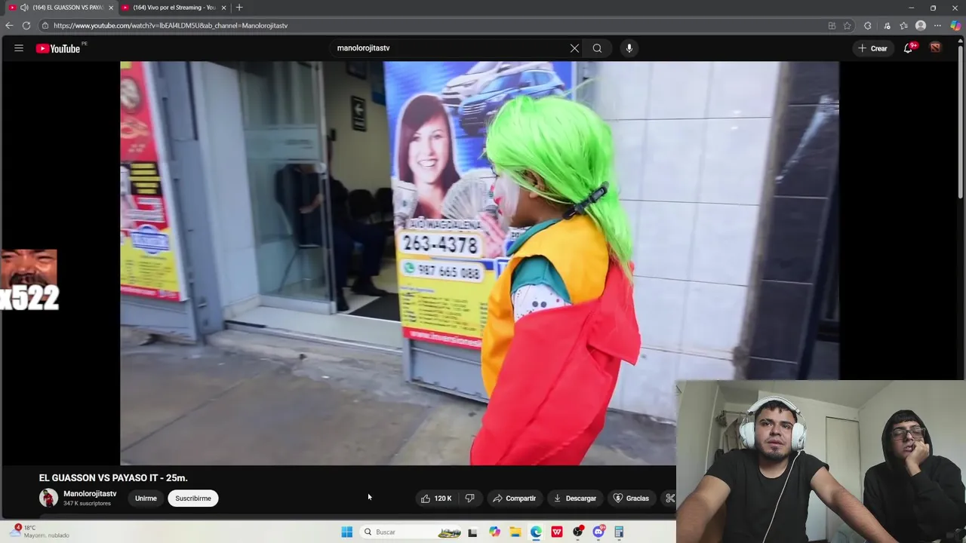This screenshot has width=966, height=543.
Task: Go back with the browser back arrow
Action: coord(9,26)
